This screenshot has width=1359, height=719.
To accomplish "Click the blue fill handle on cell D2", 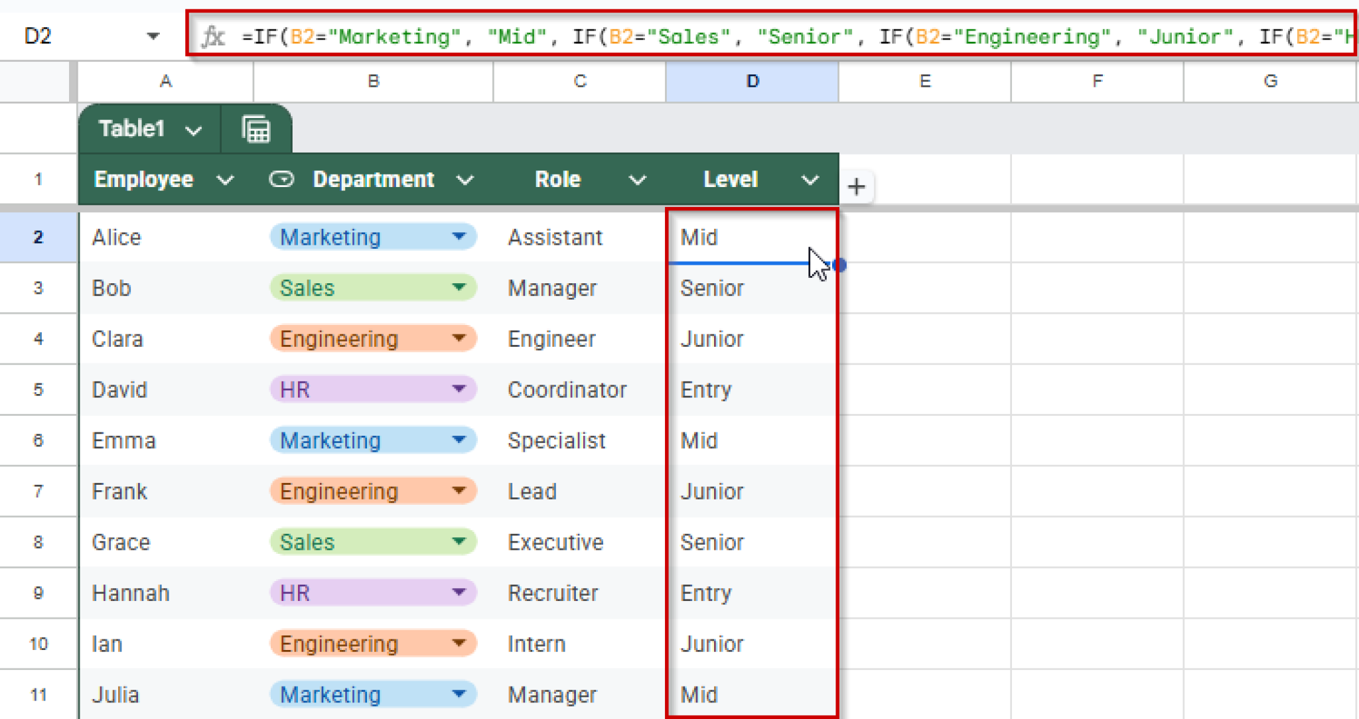I will (x=839, y=265).
